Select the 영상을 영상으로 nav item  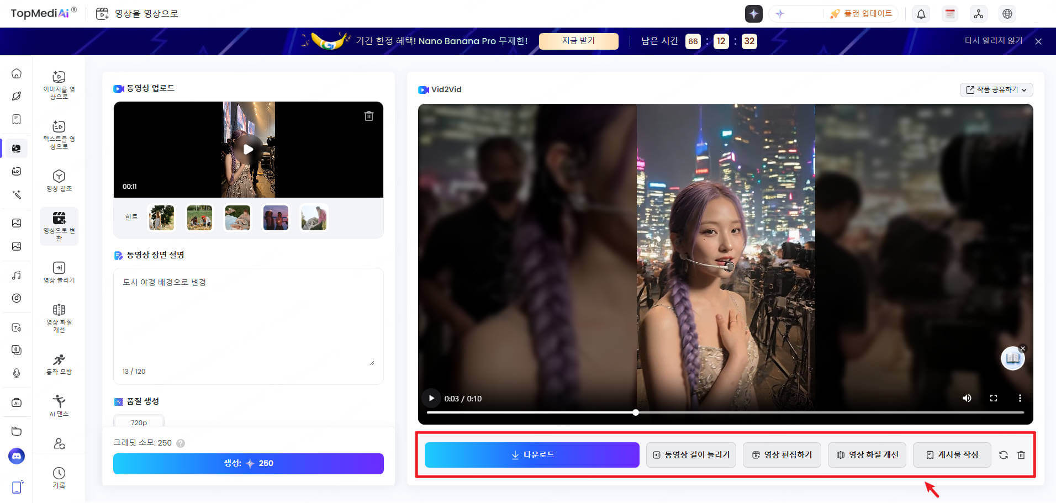(x=137, y=13)
